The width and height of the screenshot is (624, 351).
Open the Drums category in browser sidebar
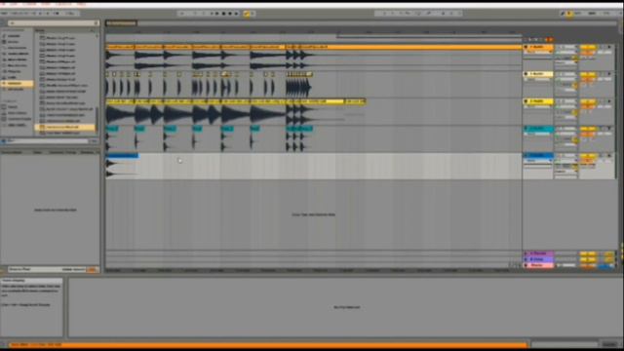tap(14, 42)
